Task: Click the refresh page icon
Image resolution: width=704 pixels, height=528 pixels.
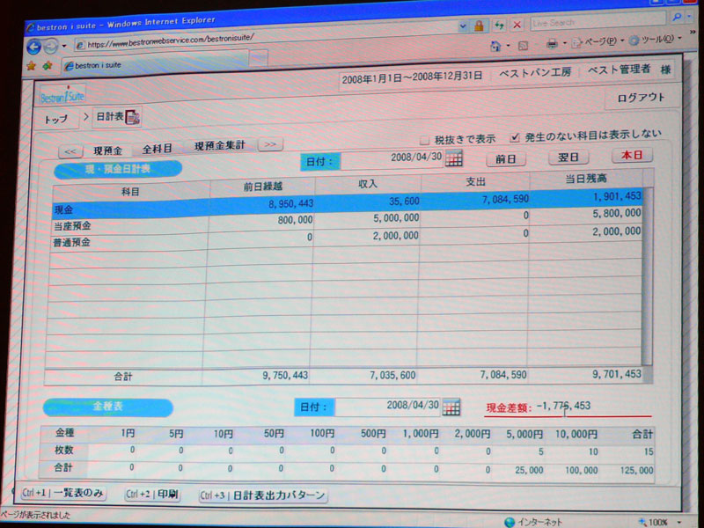Action: (499, 26)
